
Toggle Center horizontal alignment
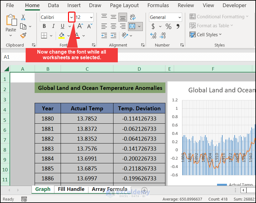click(x=113, y=26)
